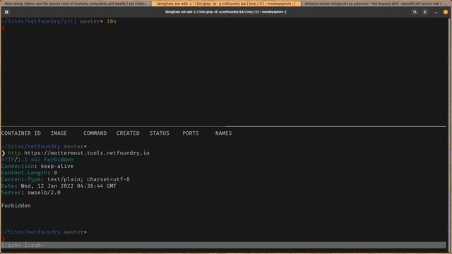Close the terminal with the orange button
Viewport: 452px width, 254px height.
[x=446, y=12]
